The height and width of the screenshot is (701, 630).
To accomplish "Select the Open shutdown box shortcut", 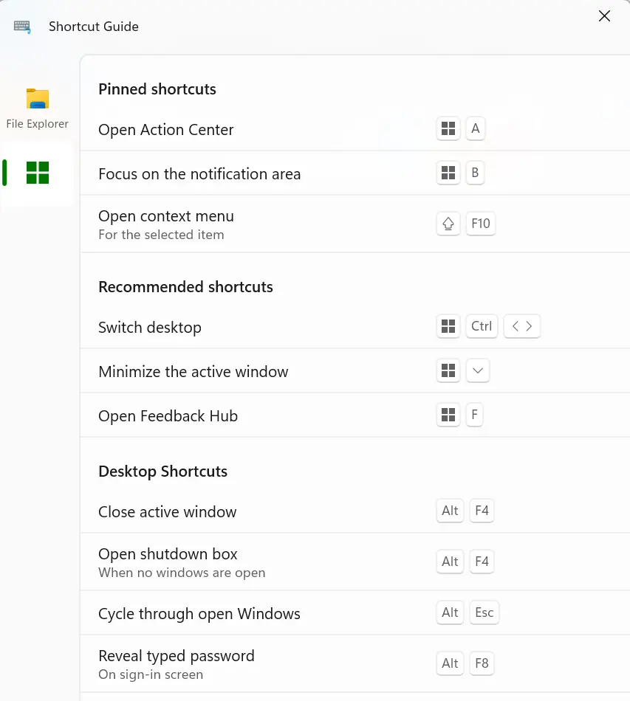I will point(355,562).
